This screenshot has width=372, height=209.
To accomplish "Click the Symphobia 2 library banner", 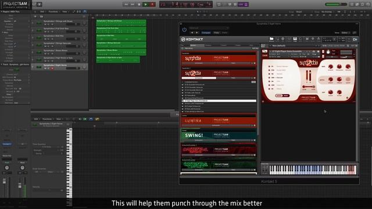I will pyautogui.click(x=219, y=73).
